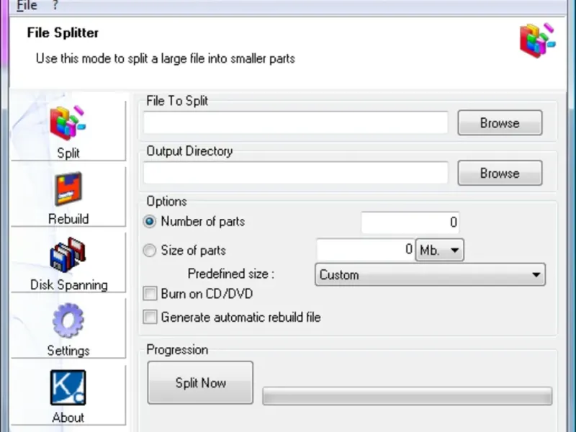
Task: Click the colorful cube logo in header
Action: coord(537,40)
